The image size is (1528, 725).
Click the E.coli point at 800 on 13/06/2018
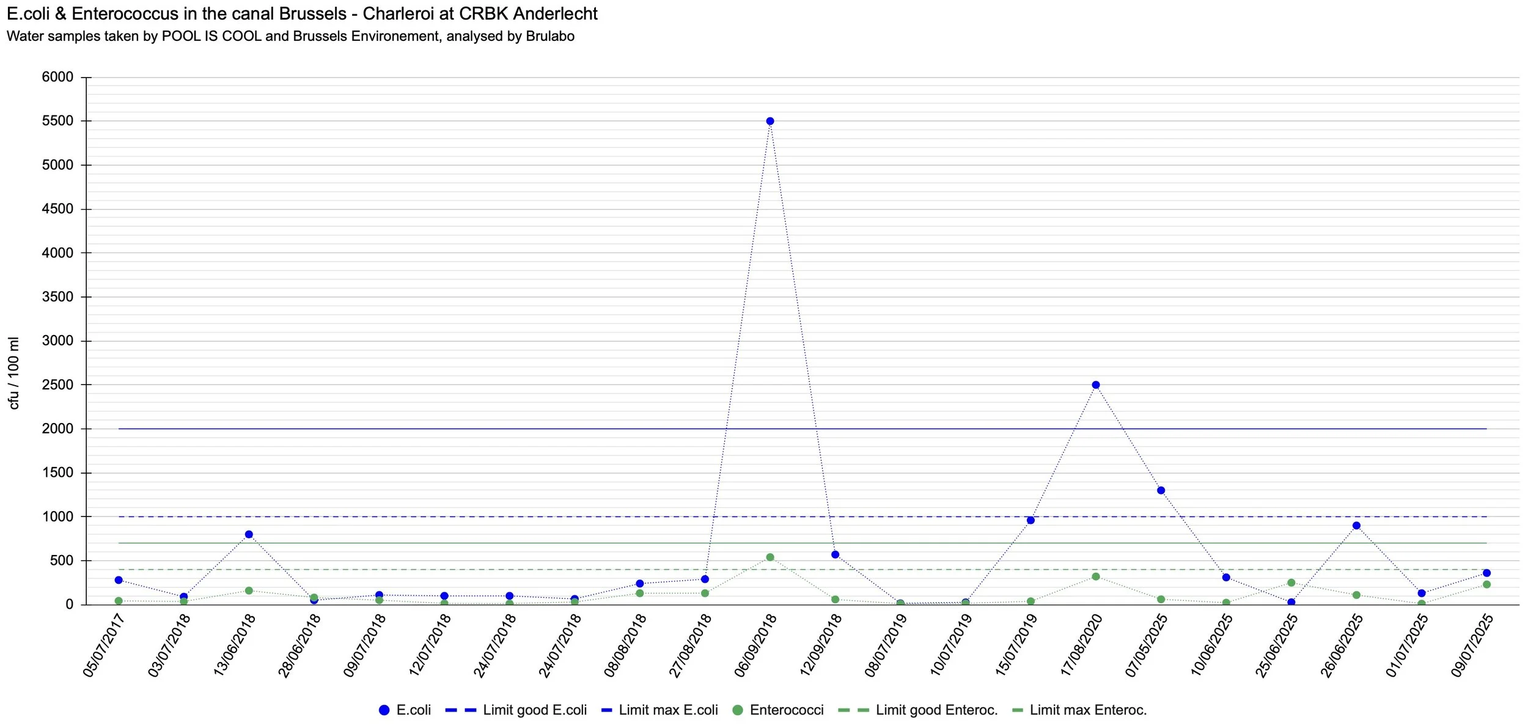pos(249,534)
